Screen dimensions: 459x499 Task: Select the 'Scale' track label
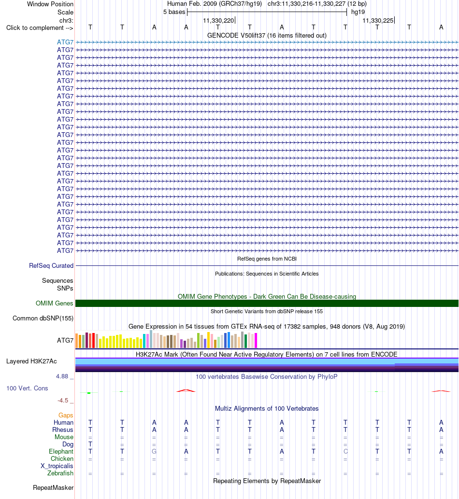pos(65,13)
